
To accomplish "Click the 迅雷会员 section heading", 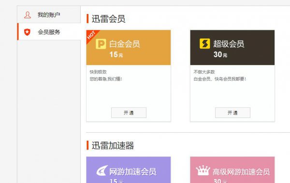I will click(108, 19).
